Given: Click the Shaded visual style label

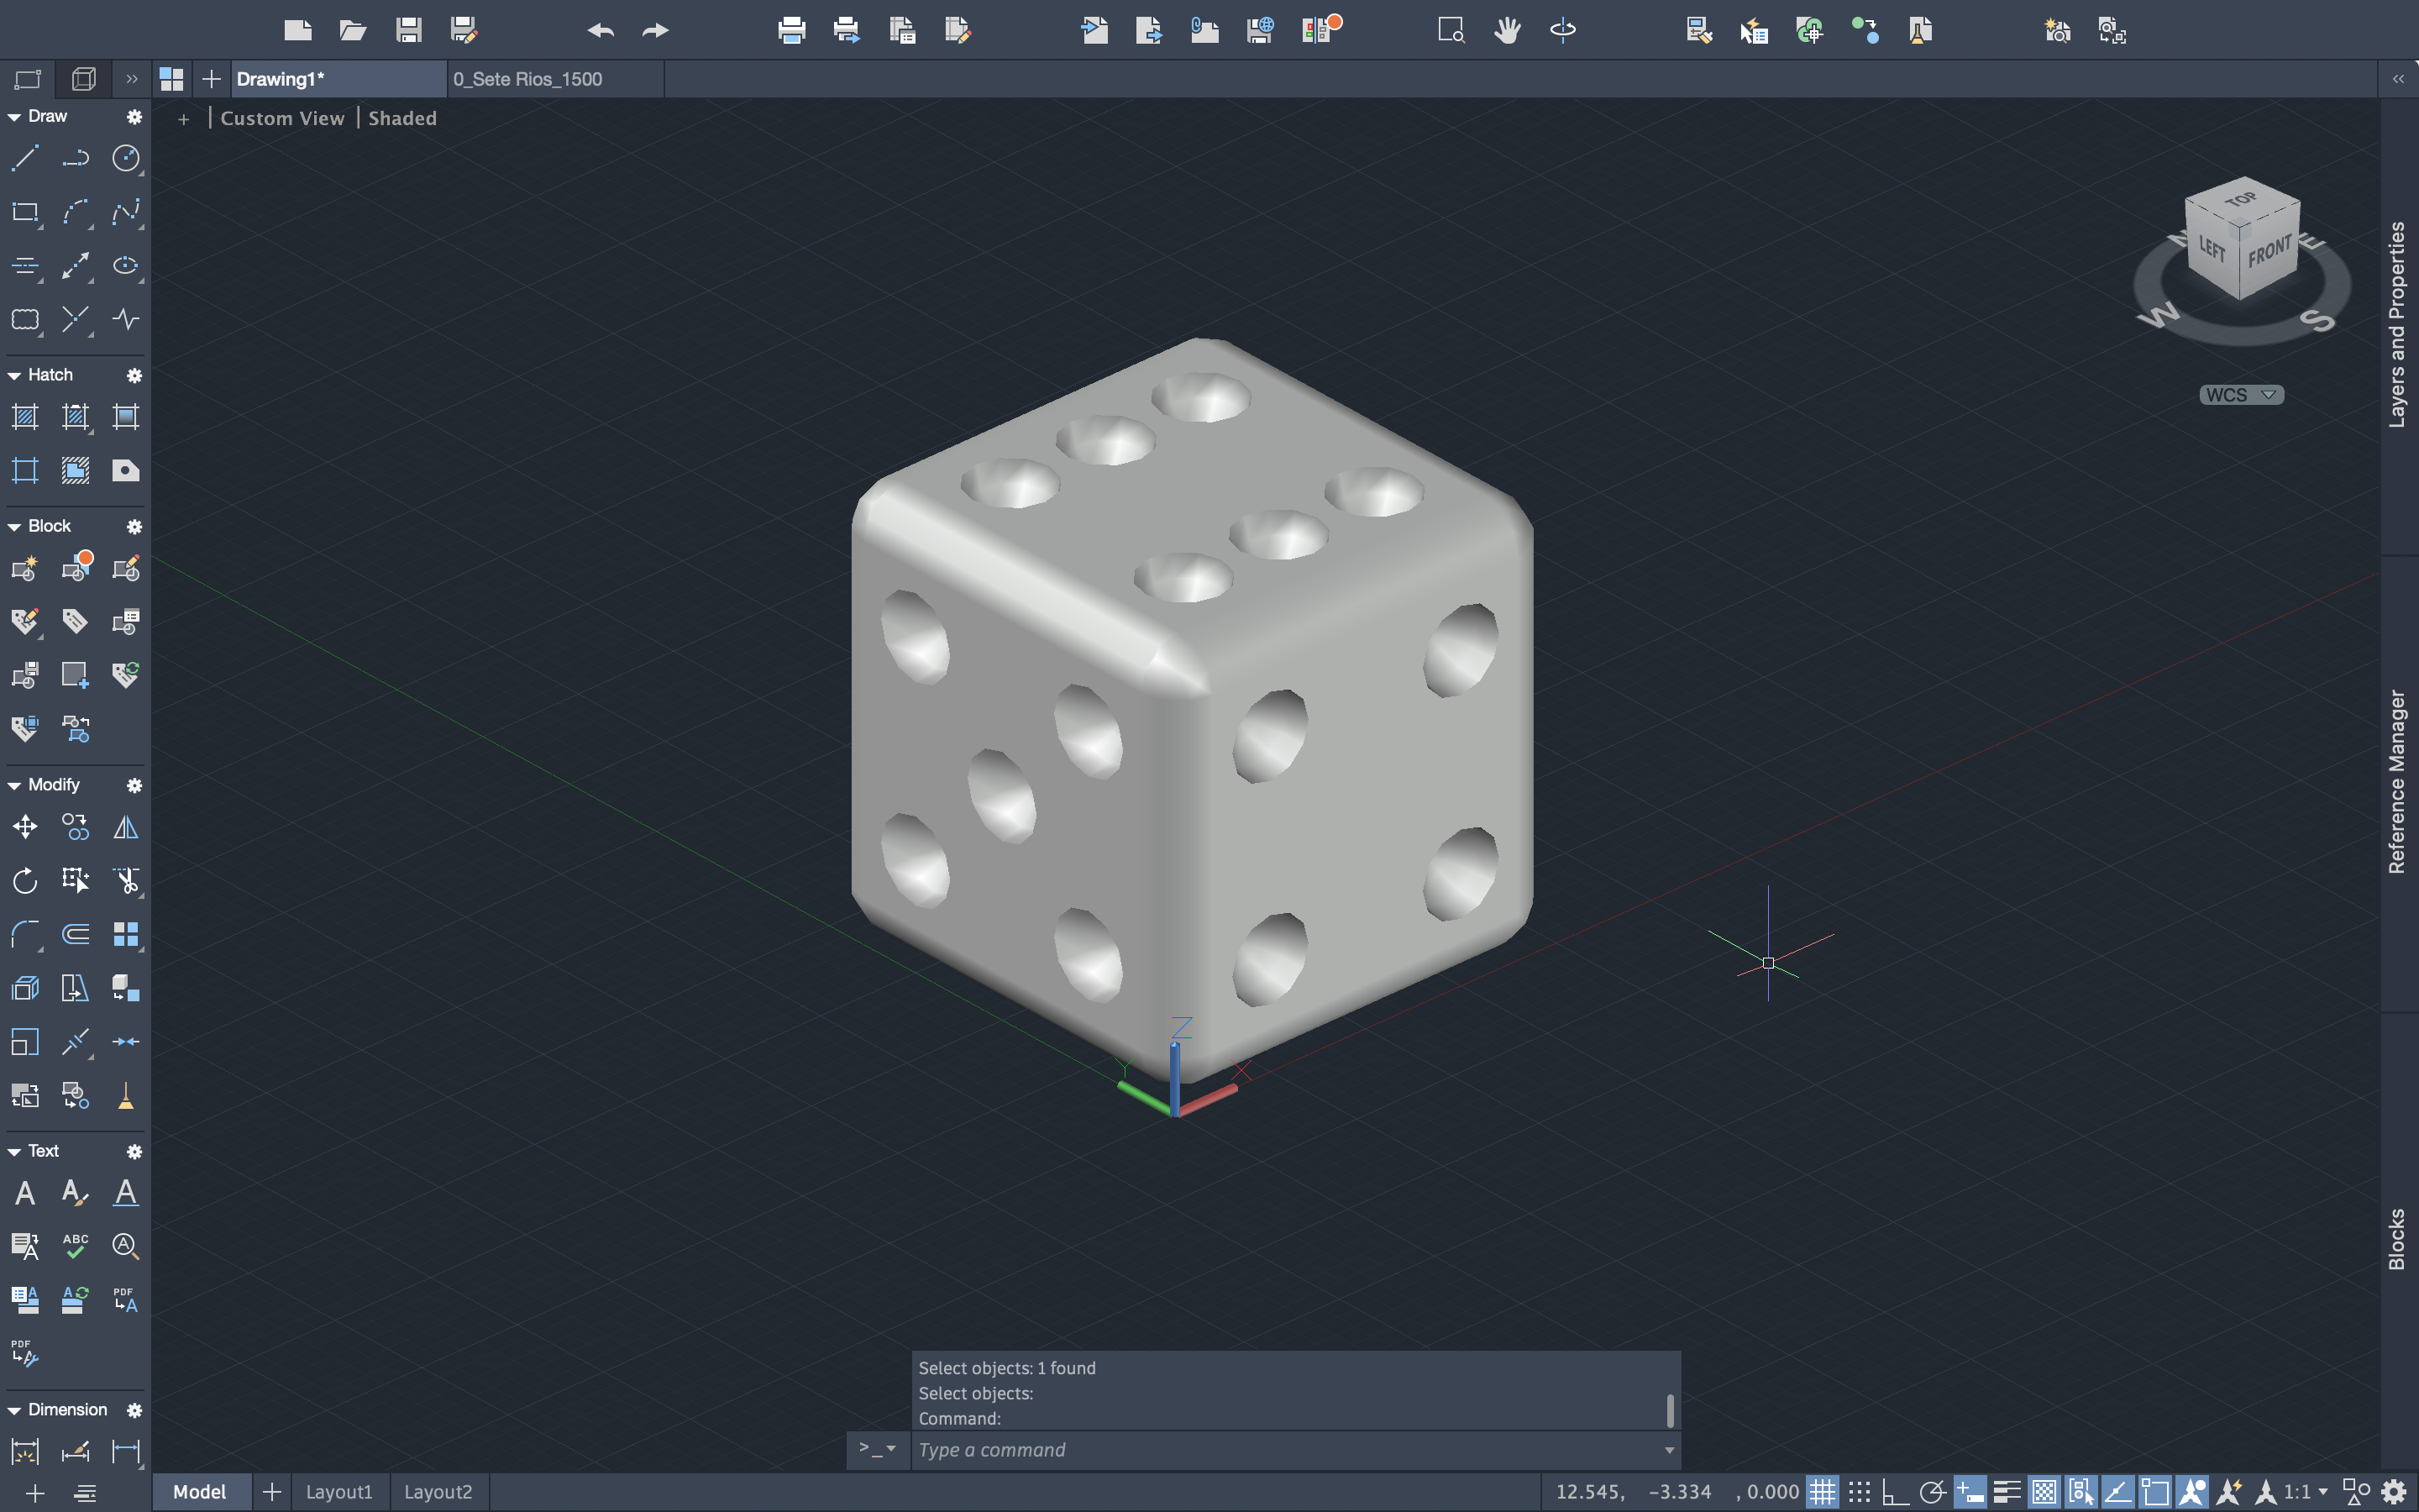Looking at the screenshot, I should [401, 118].
